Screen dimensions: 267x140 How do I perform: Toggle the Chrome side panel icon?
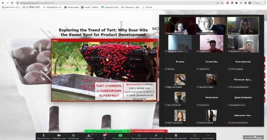(x=245, y=3)
